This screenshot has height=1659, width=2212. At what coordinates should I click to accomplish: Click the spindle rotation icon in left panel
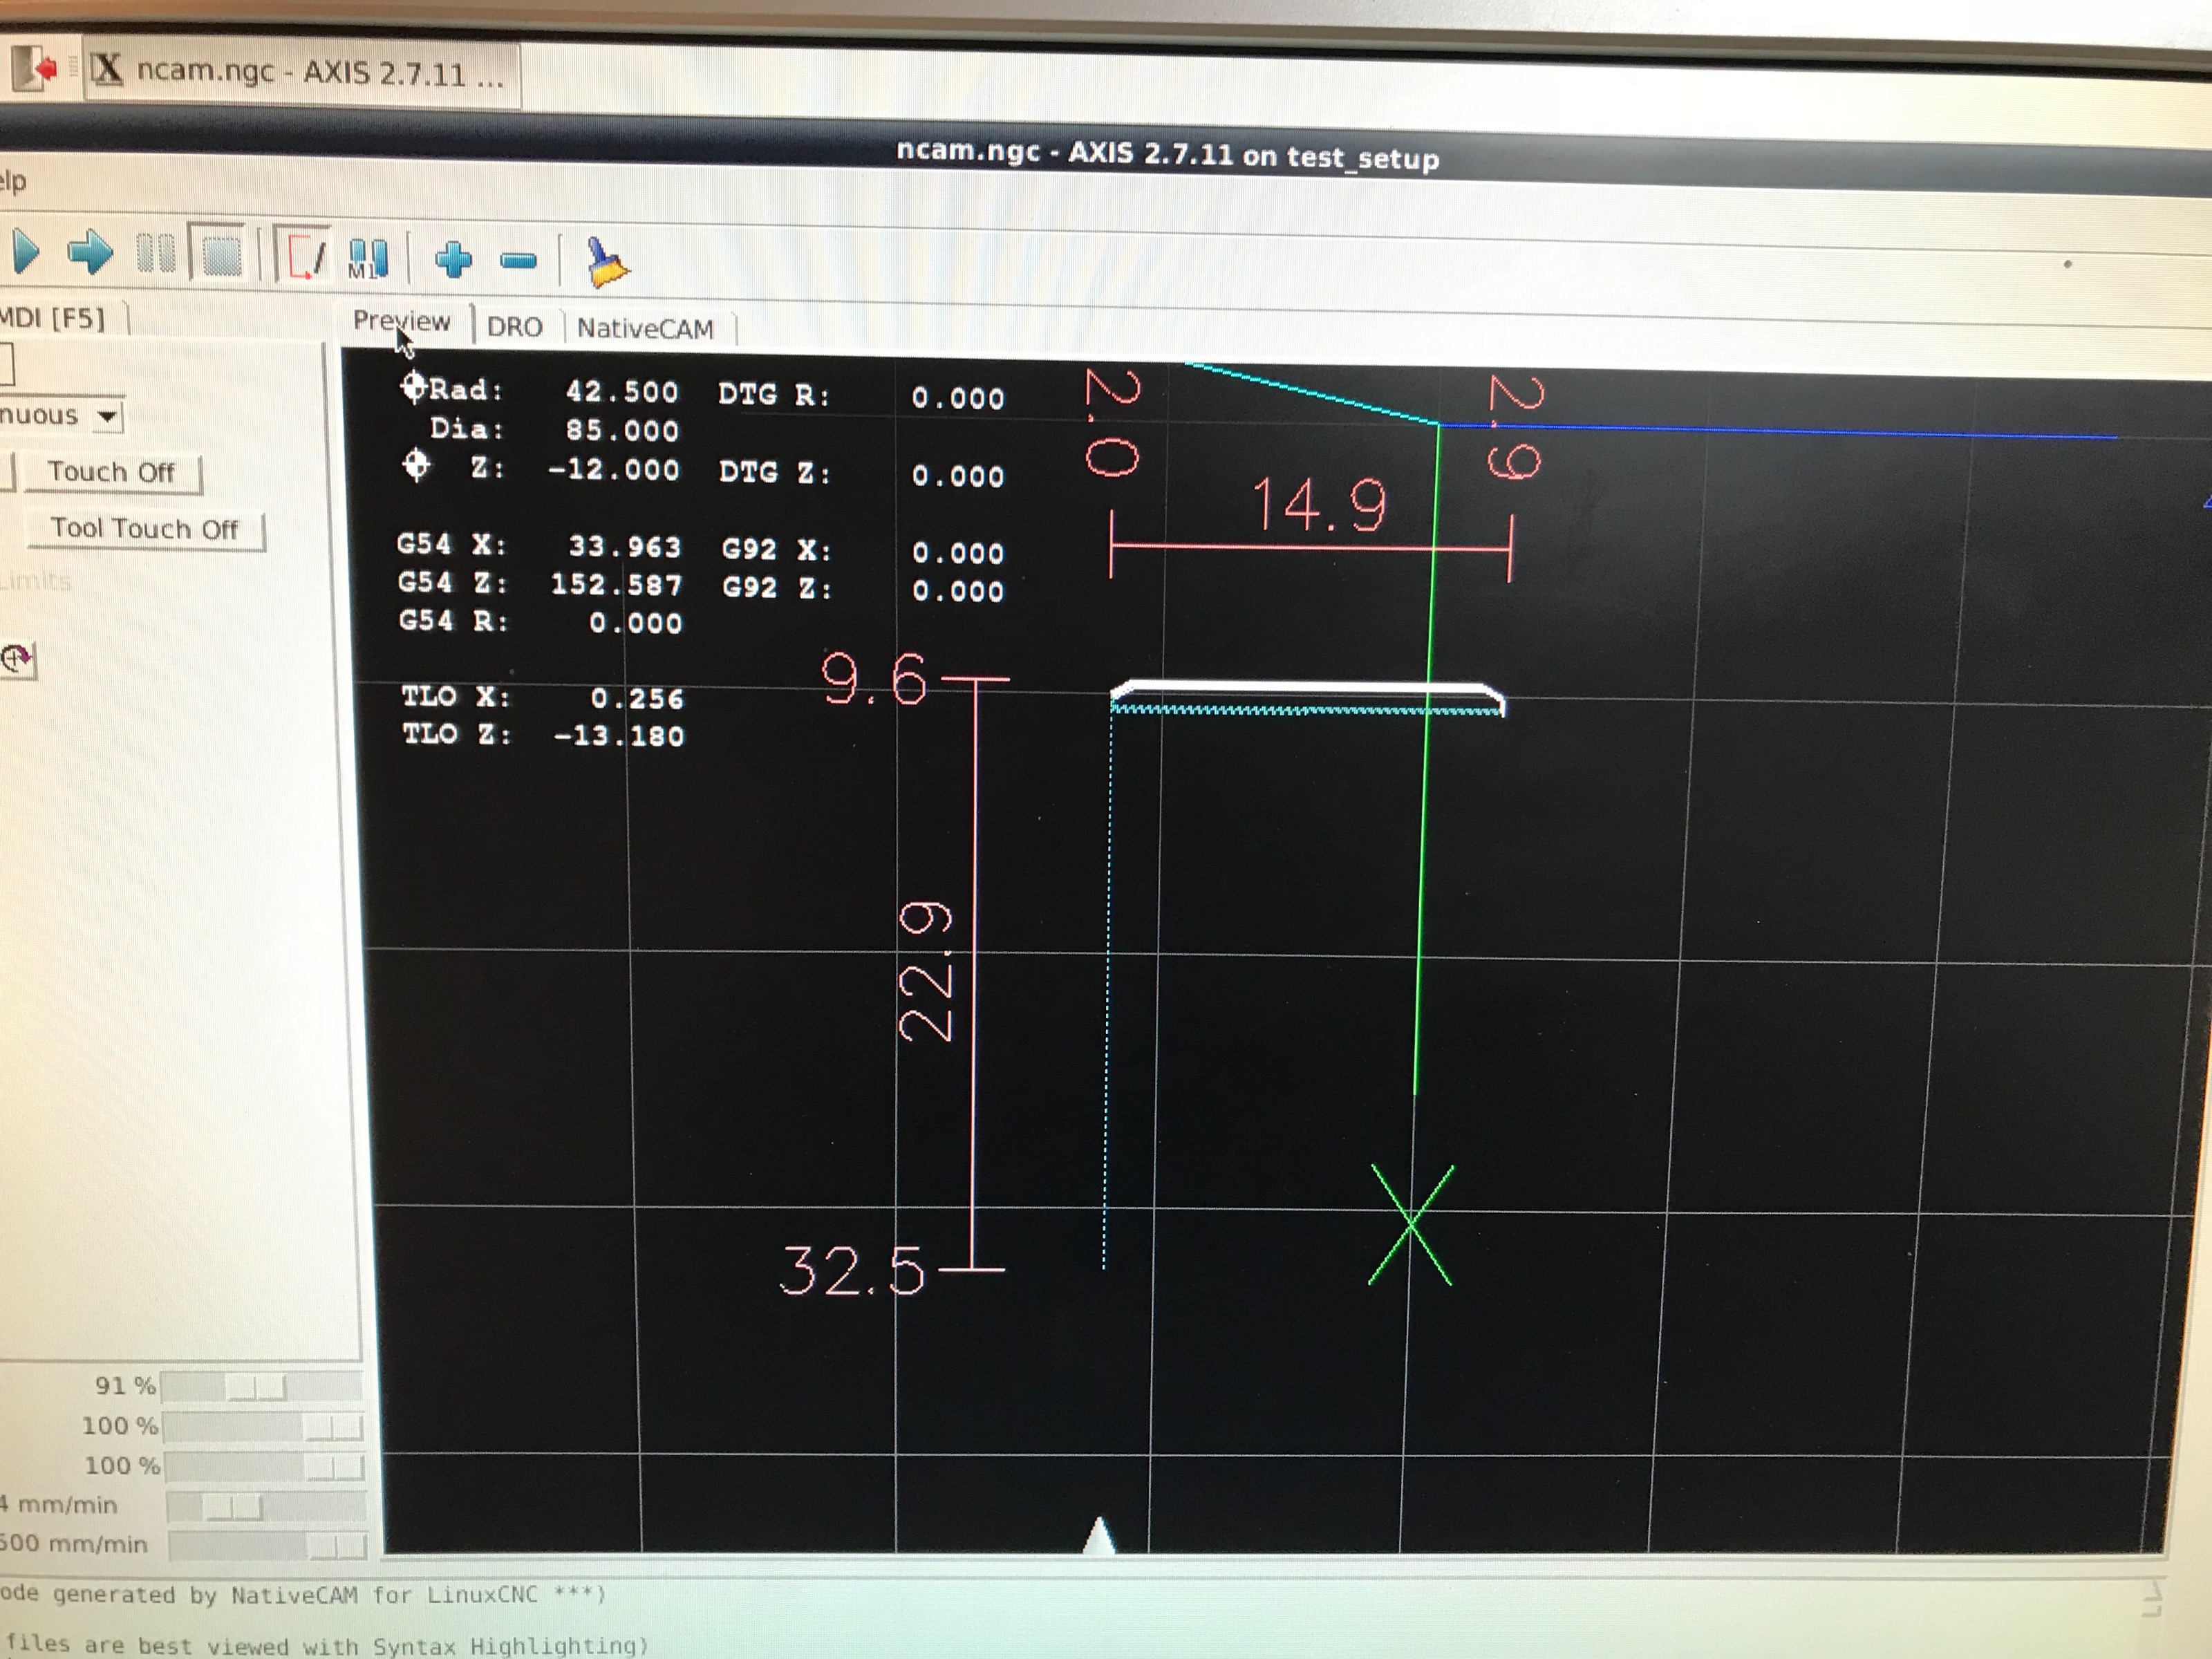coord(17,658)
